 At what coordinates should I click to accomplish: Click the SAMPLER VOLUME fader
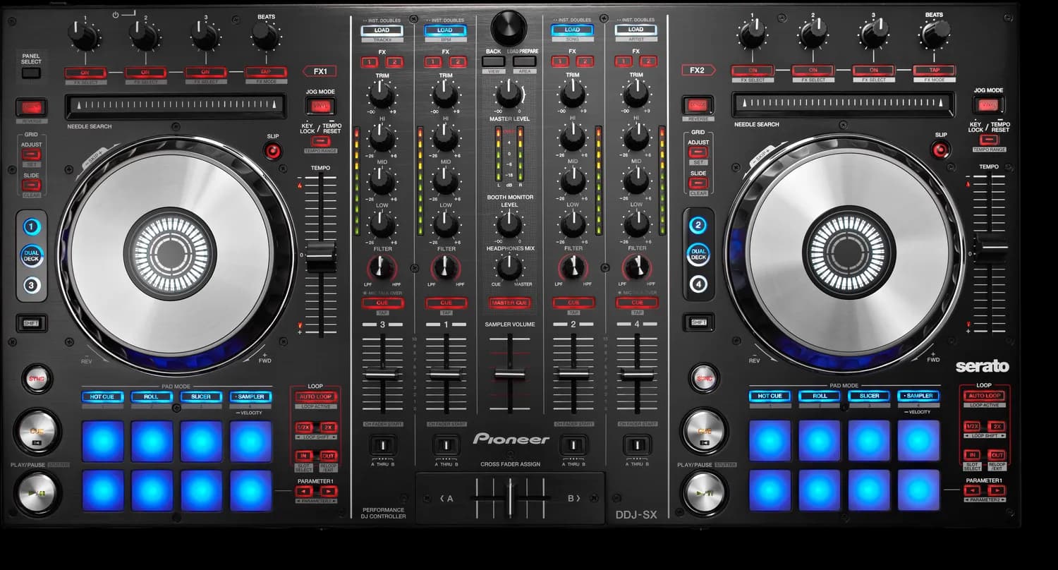click(509, 373)
